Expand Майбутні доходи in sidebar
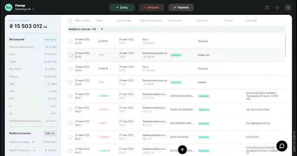The image size is (297, 156). point(33,142)
